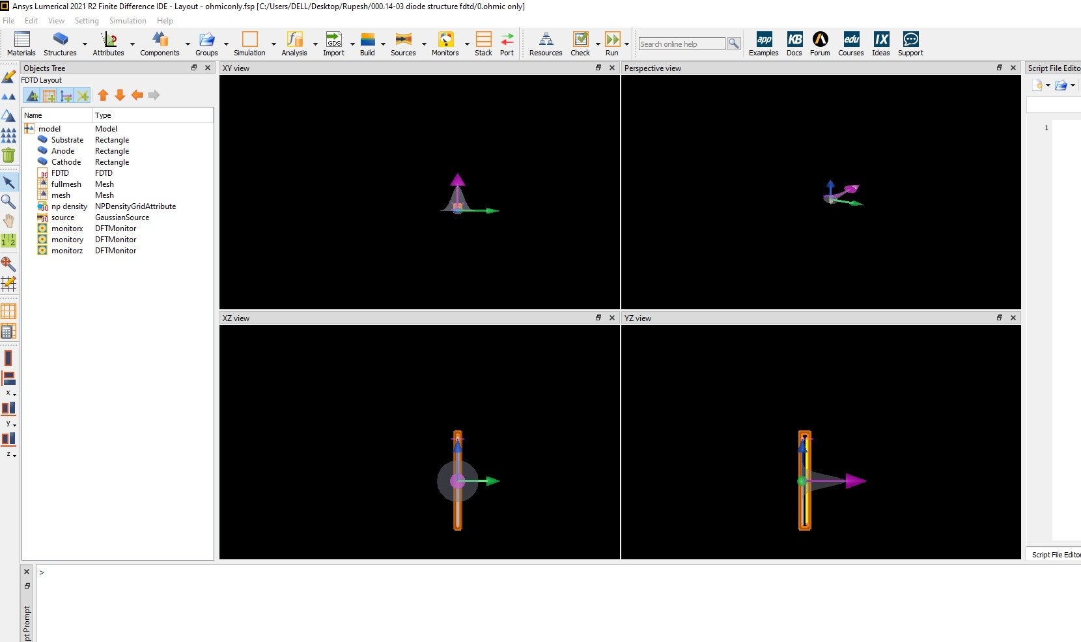Open the Simulation menu

coord(128,21)
